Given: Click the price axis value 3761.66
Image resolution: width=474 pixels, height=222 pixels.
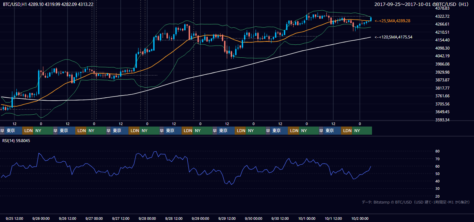Looking at the screenshot, I should 442,96.
